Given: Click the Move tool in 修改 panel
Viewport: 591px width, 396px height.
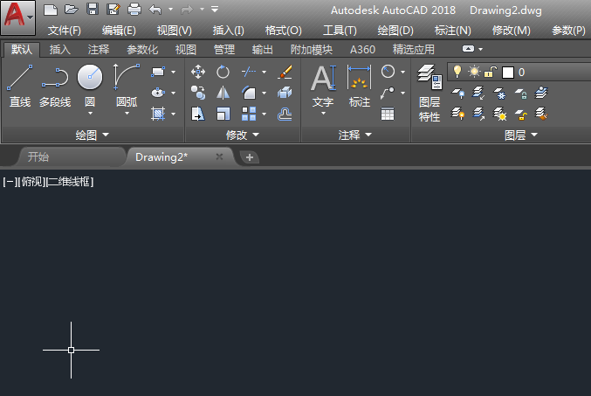Looking at the screenshot, I should tap(198, 72).
